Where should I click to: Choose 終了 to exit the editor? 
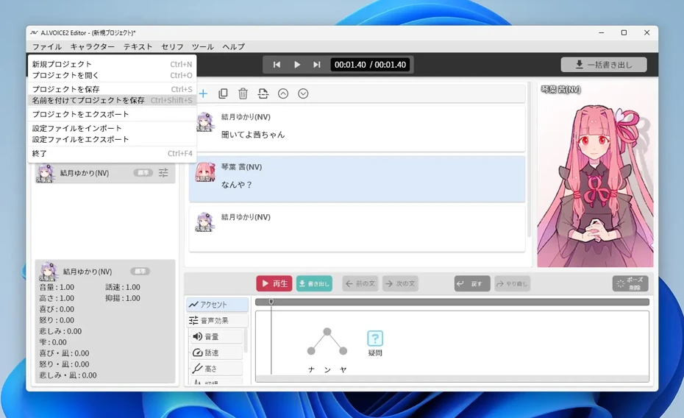[x=112, y=154]
